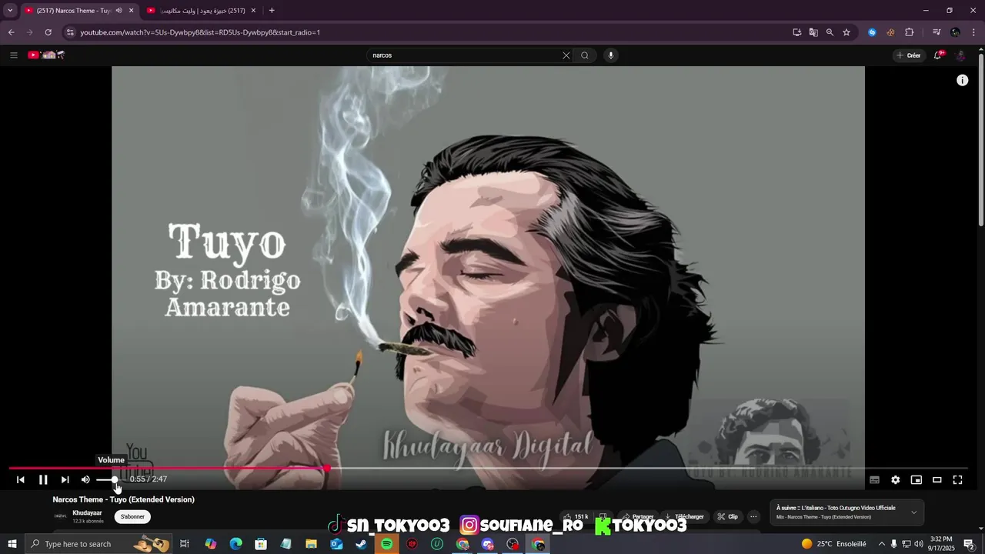The width and height of the screenshot is (985, 554).
Task: Bookmark this page with star
Action: 846,32
